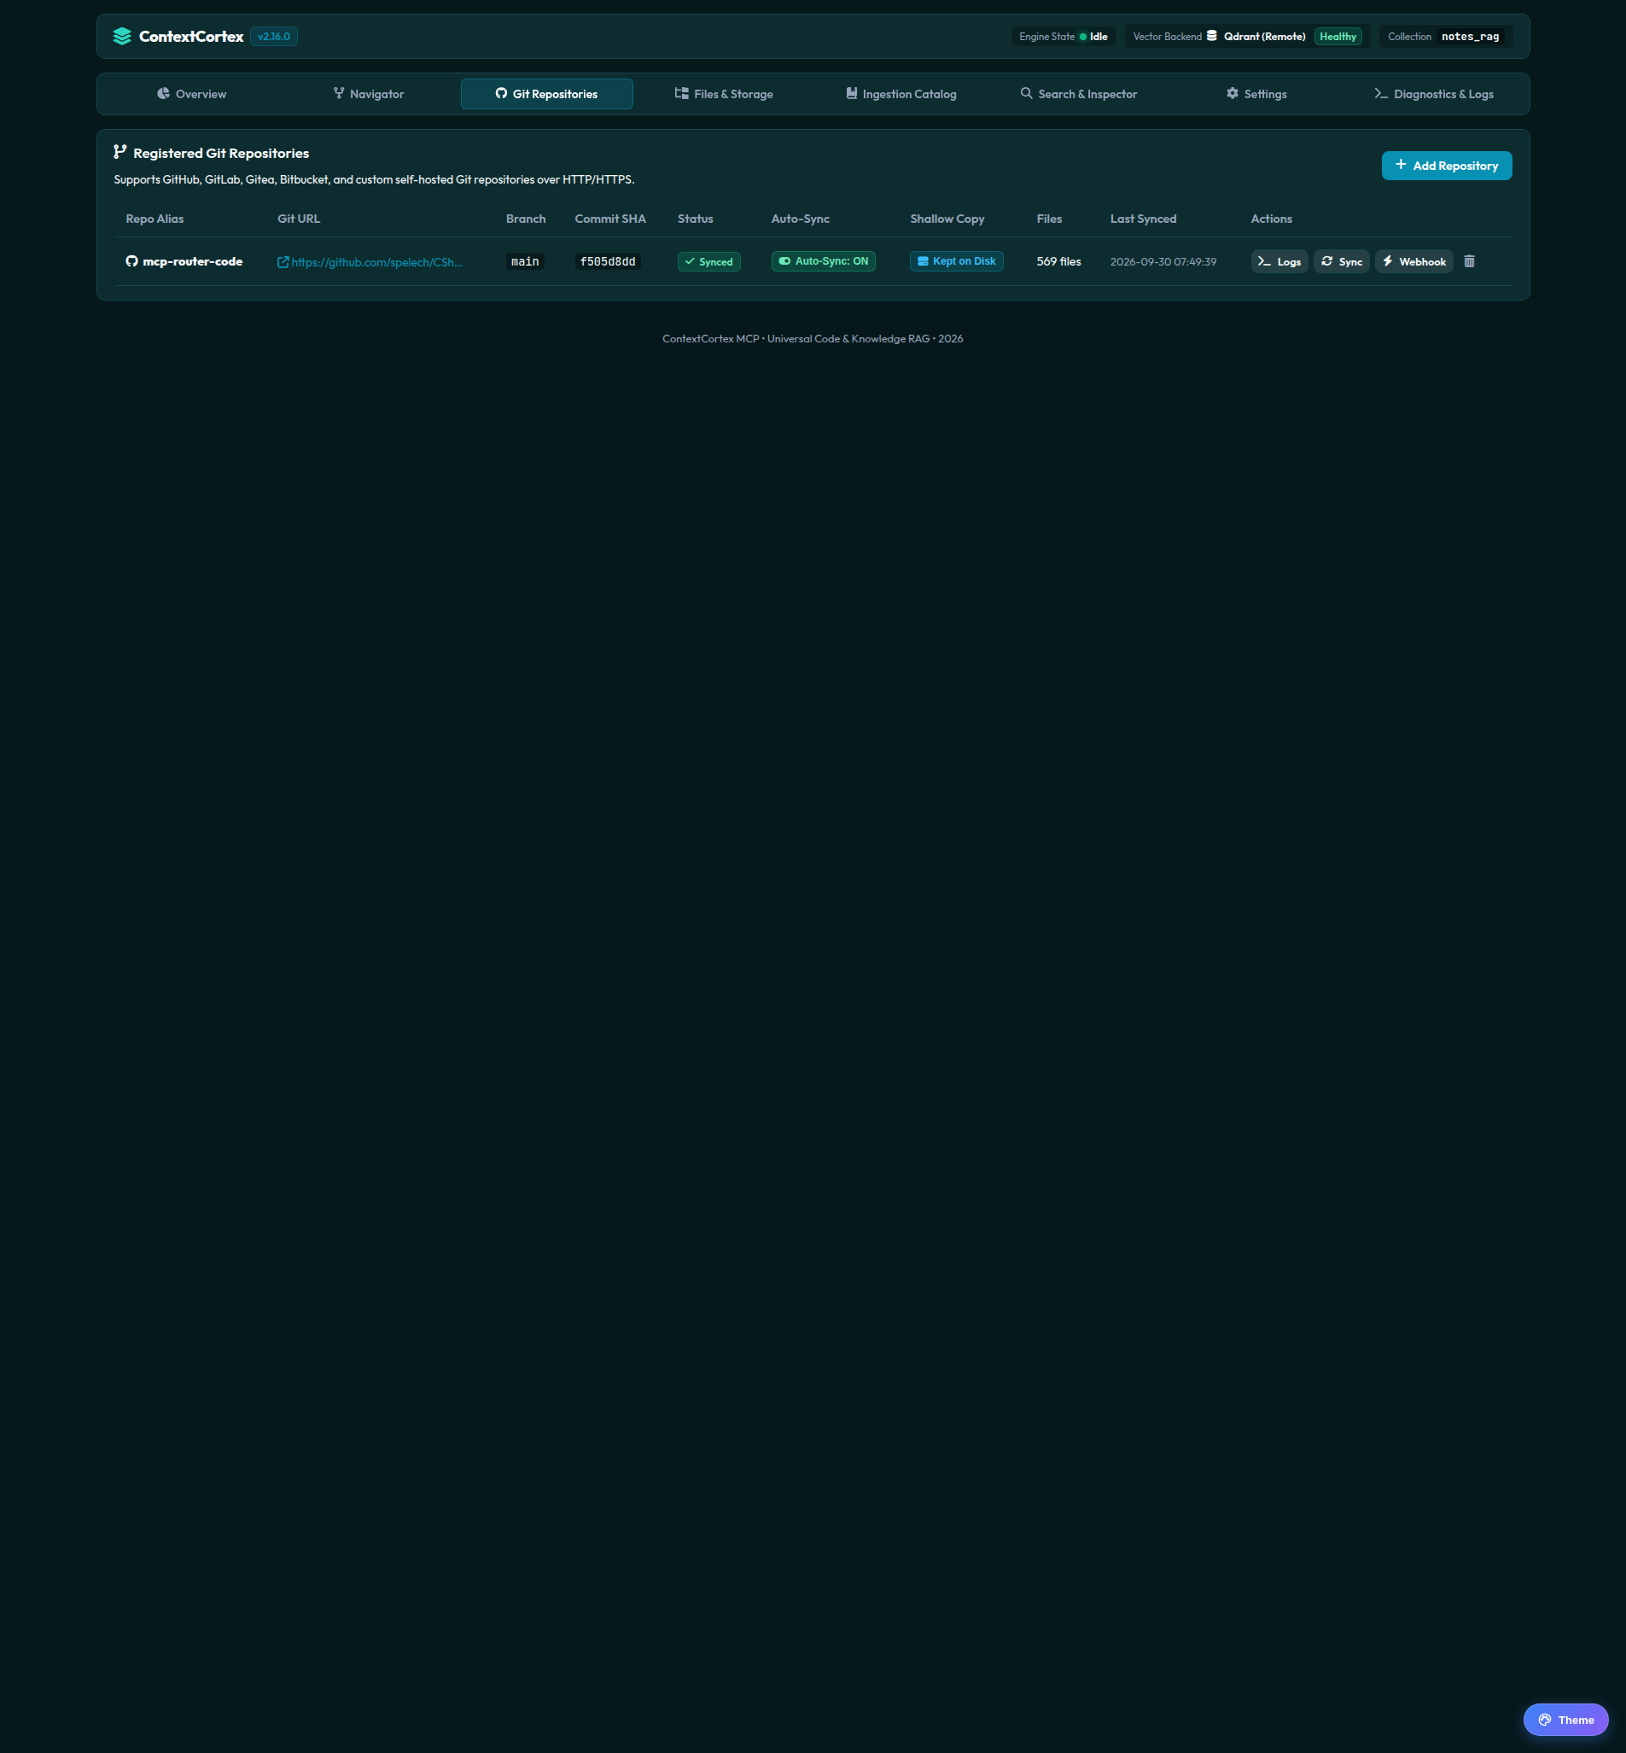The height and width of the screenshot is (1753, 1626).
Task: Click the Qdrant (Remote) backend label
Action: [x=1264, y=36]
